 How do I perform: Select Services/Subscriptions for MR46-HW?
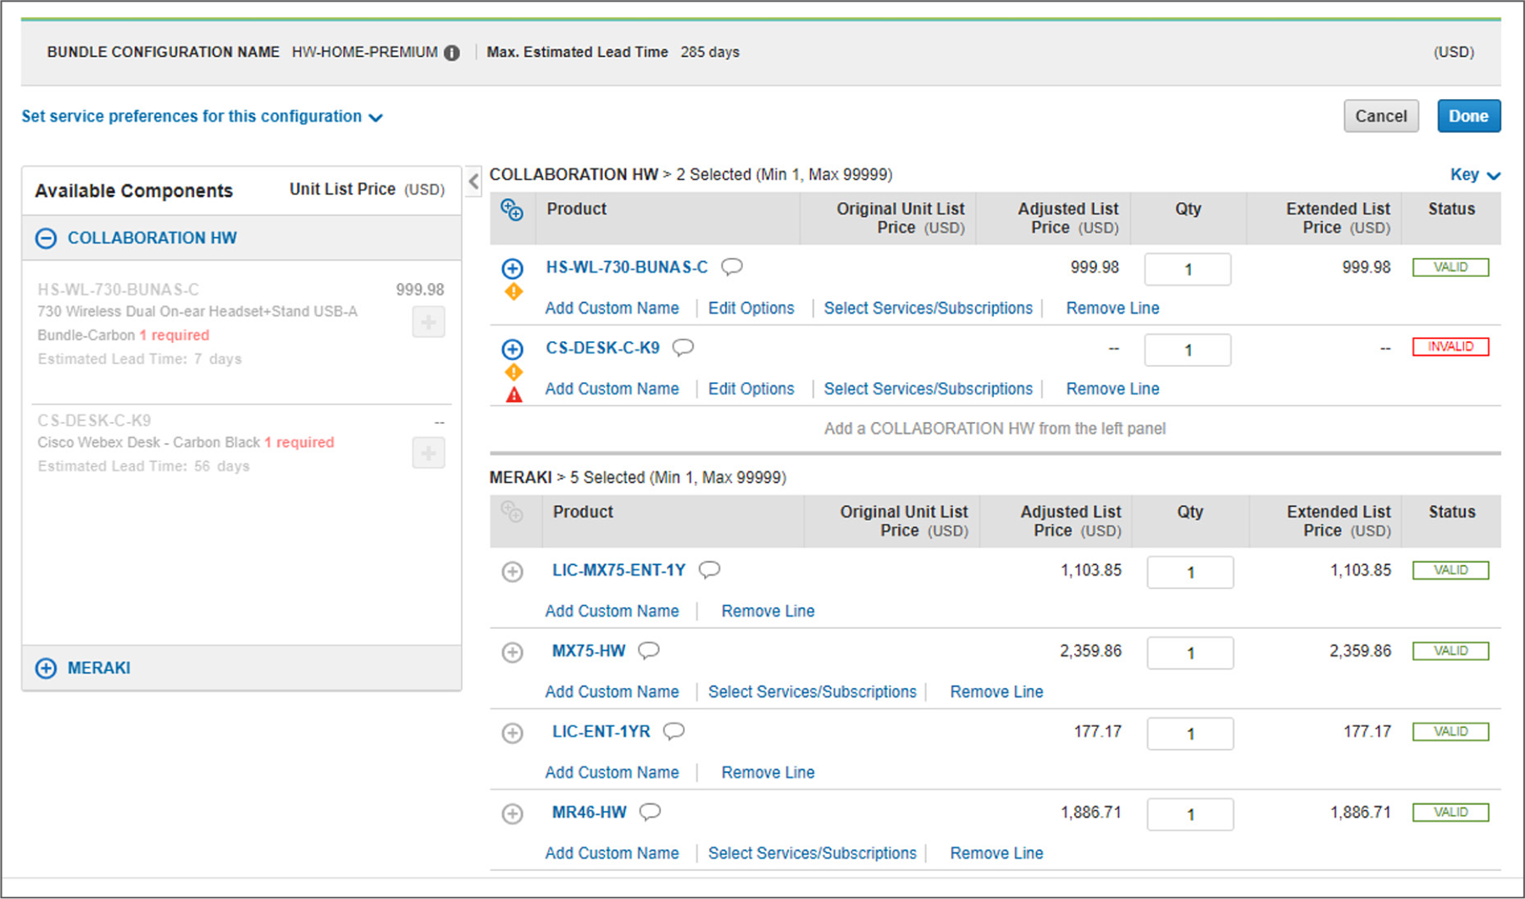click(812, 853)
